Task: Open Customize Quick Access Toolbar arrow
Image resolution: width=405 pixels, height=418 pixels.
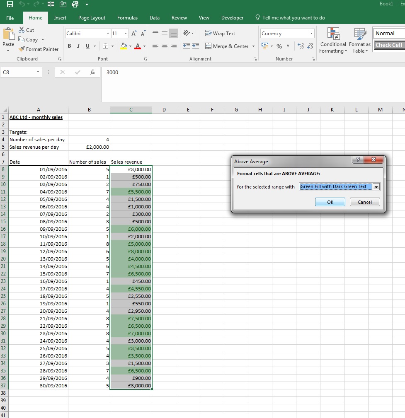Action: [x=87, y=4]
